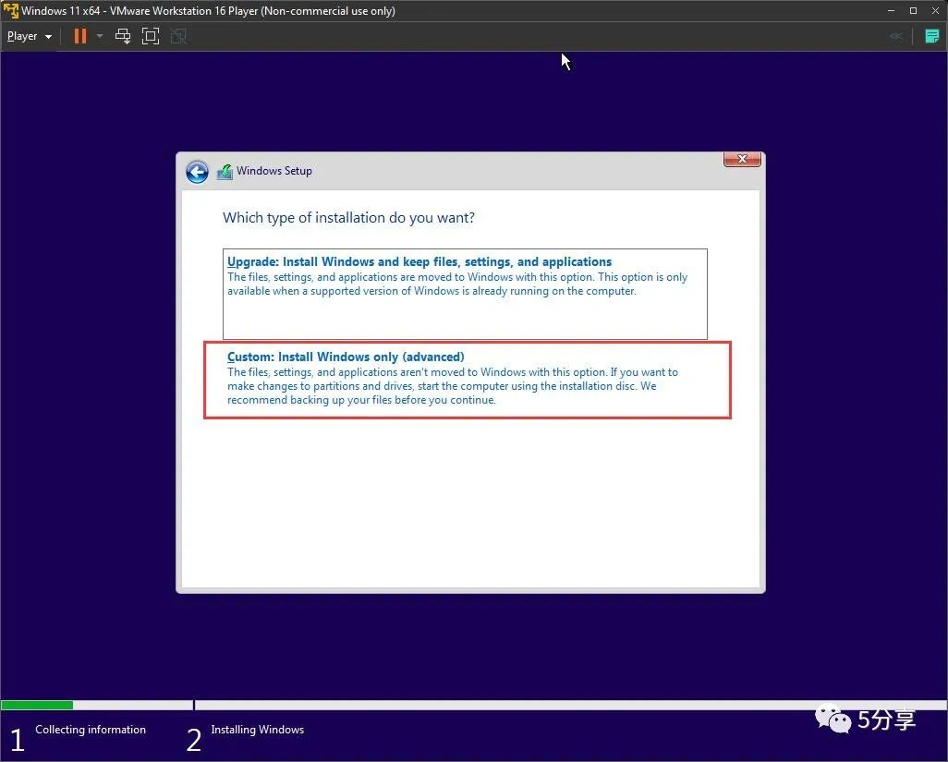
Task: Expand the power options arrow beside the pause icon
Action: tap(100, 36)
